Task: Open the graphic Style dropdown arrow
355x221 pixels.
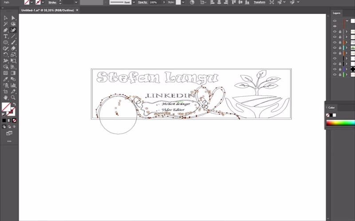Action: [183, 2]
